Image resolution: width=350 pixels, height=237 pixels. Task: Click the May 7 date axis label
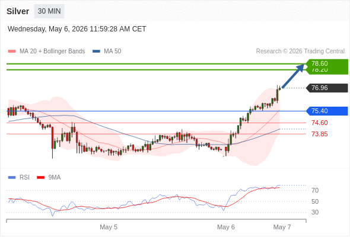coord(282,227)
